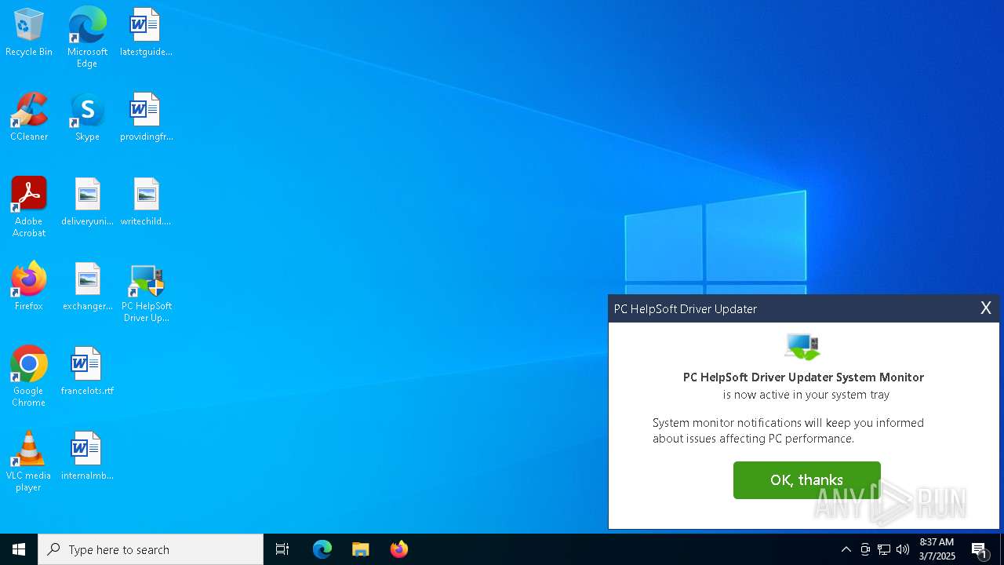Open the Windows Start menu
Screen dimensions: 1004x565
[x=19, y=549]
